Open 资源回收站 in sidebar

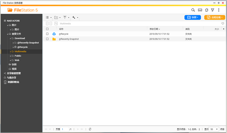(x=13, y=82)
